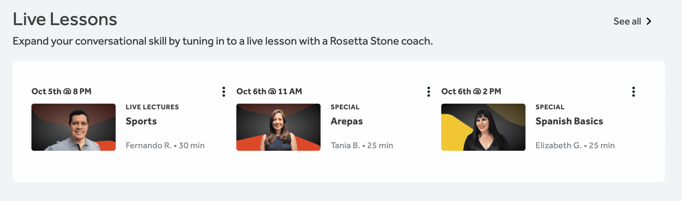Click the Fernando R. 30 min text
The width and height of the screenshot is (682, 201).
pos(165,145)
